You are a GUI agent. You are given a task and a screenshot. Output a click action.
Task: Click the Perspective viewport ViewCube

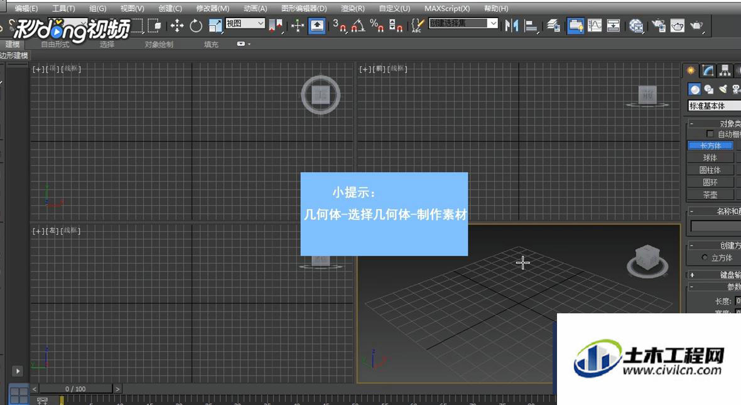pos(647,261)
